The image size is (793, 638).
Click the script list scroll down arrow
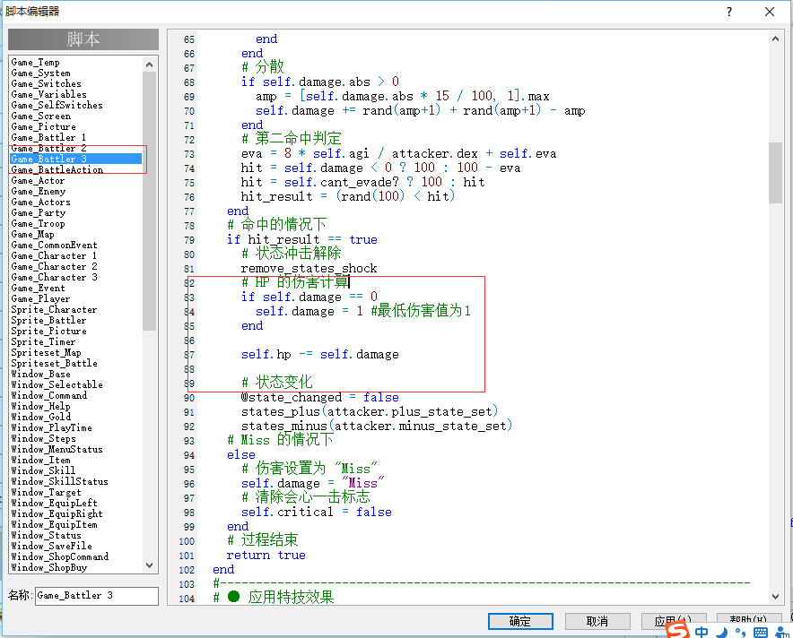pyautogui.click(x=149, y=565)
